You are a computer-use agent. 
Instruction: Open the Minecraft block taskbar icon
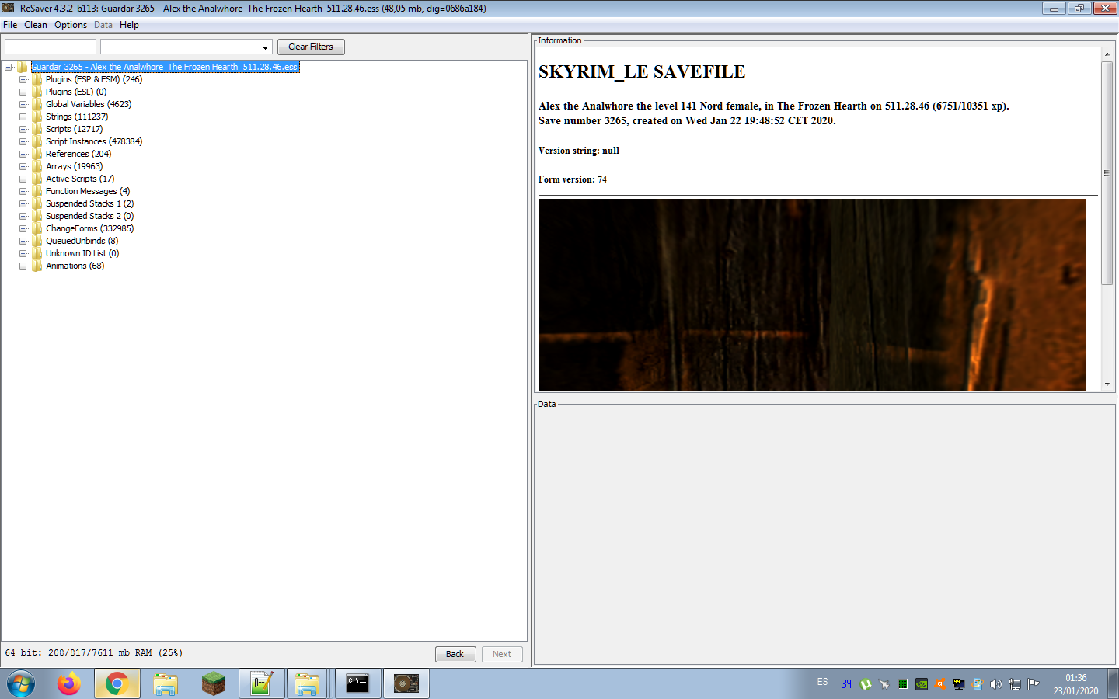[213, 683]
